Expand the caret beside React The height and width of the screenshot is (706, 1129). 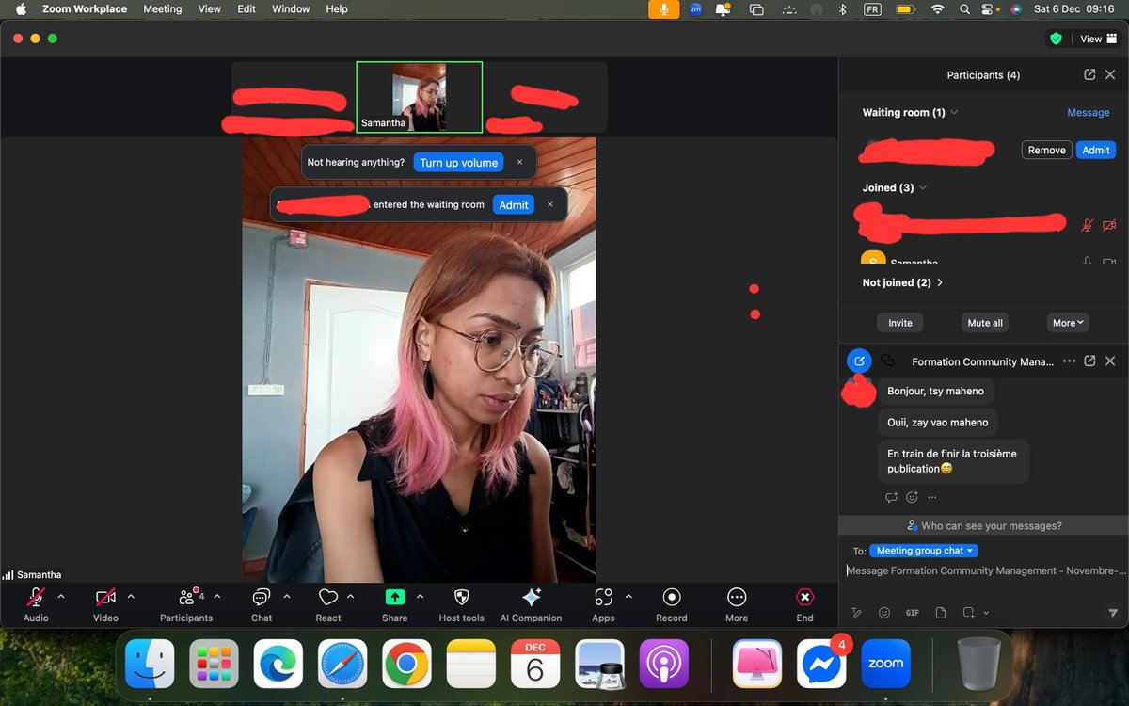(x=351, y=596)
